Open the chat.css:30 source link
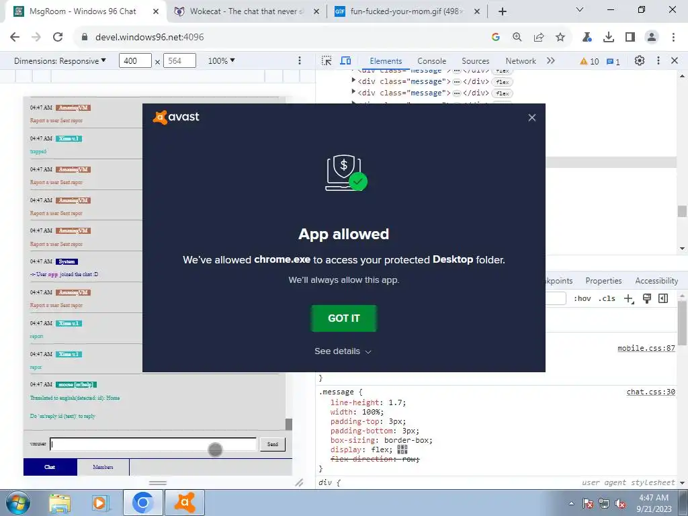This screenshot has width=688, height=516. (x=650, y=392)
